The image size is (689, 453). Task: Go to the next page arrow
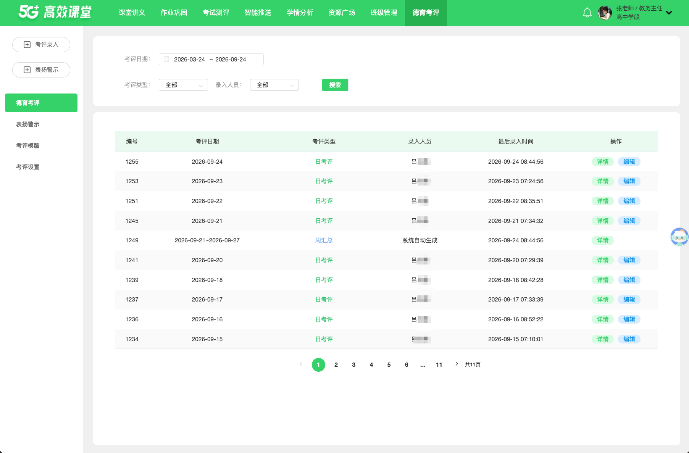(x=457, y=364)
